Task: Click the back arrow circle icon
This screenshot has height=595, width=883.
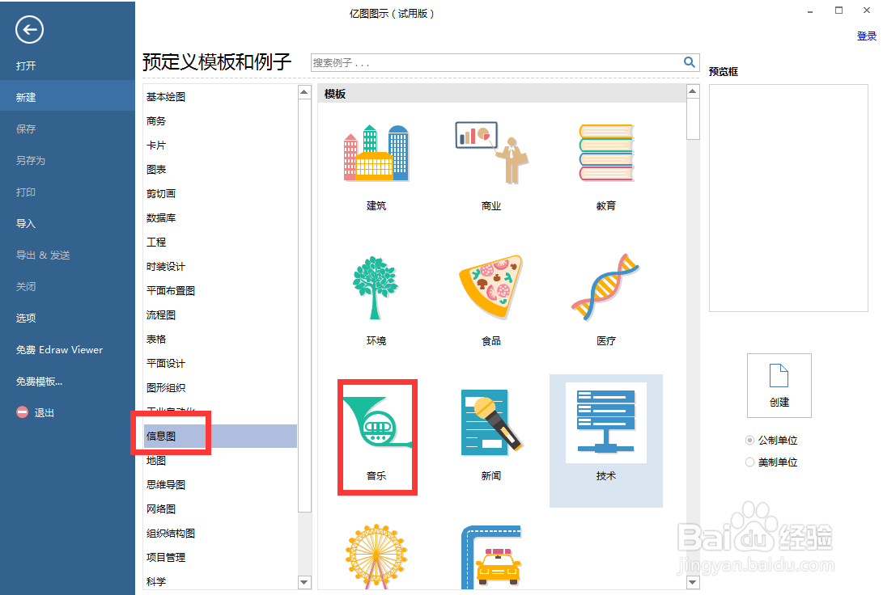Action: click(29, 30)
